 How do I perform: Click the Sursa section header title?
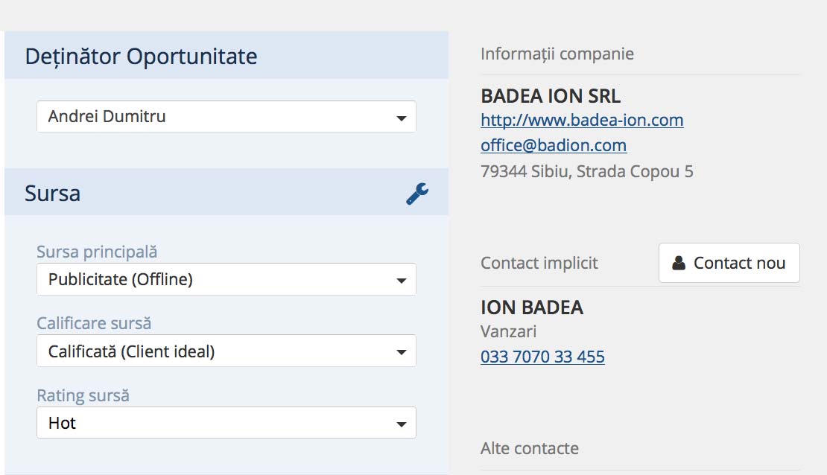pos(52,194)
